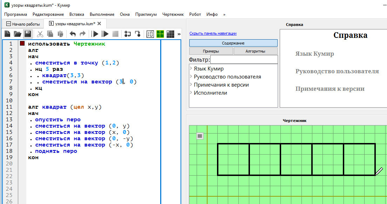Open the Чертежник menu
Image resolution: width=387 pixels, height=204 pixels.
pyautogui.click(x=173, y=14)
